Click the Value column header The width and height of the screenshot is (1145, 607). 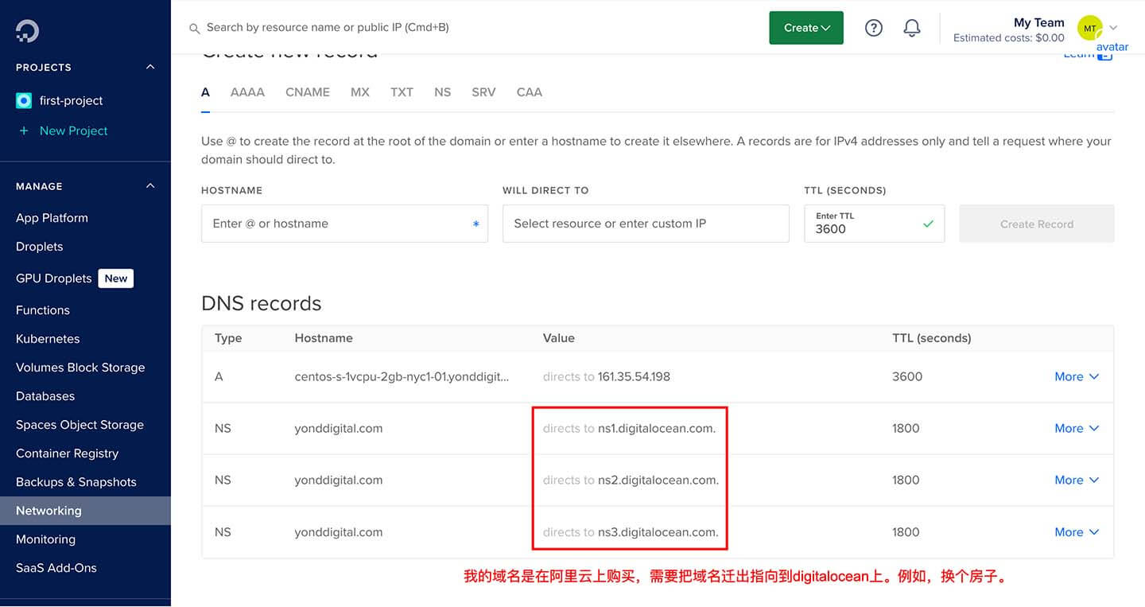[558, 338]
